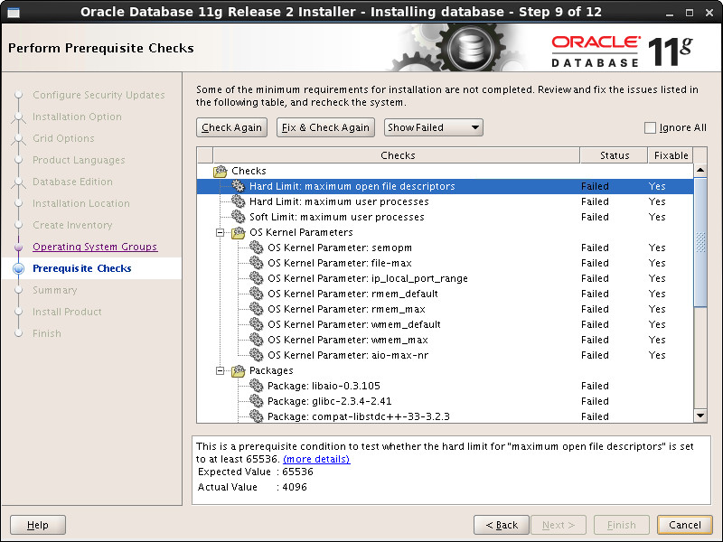Select the Prerequisite Checks step
Viewport: 723px width, 542px height.
click(82, 268)
